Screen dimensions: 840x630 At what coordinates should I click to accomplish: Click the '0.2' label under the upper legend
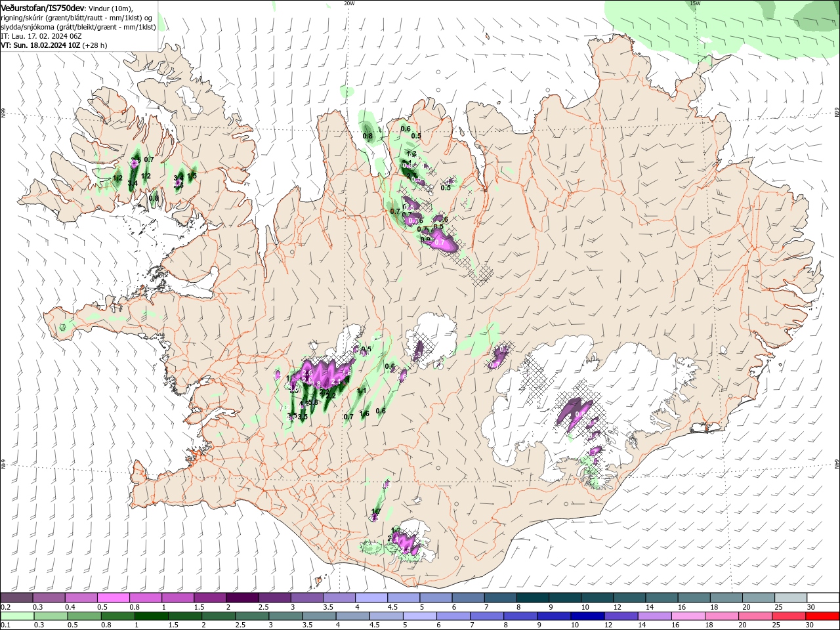(x=5, y=607)
